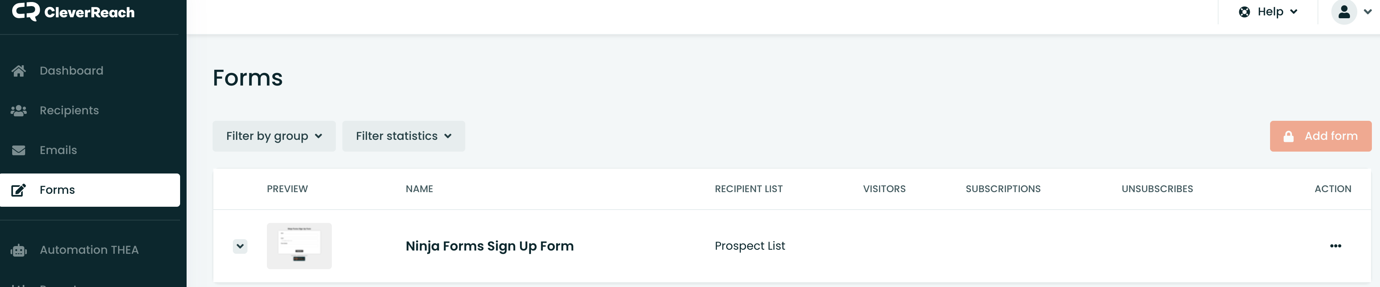Click the lock icon on Add form
Viewport: 1380px width, 287px height.
tap(1290, 135)
